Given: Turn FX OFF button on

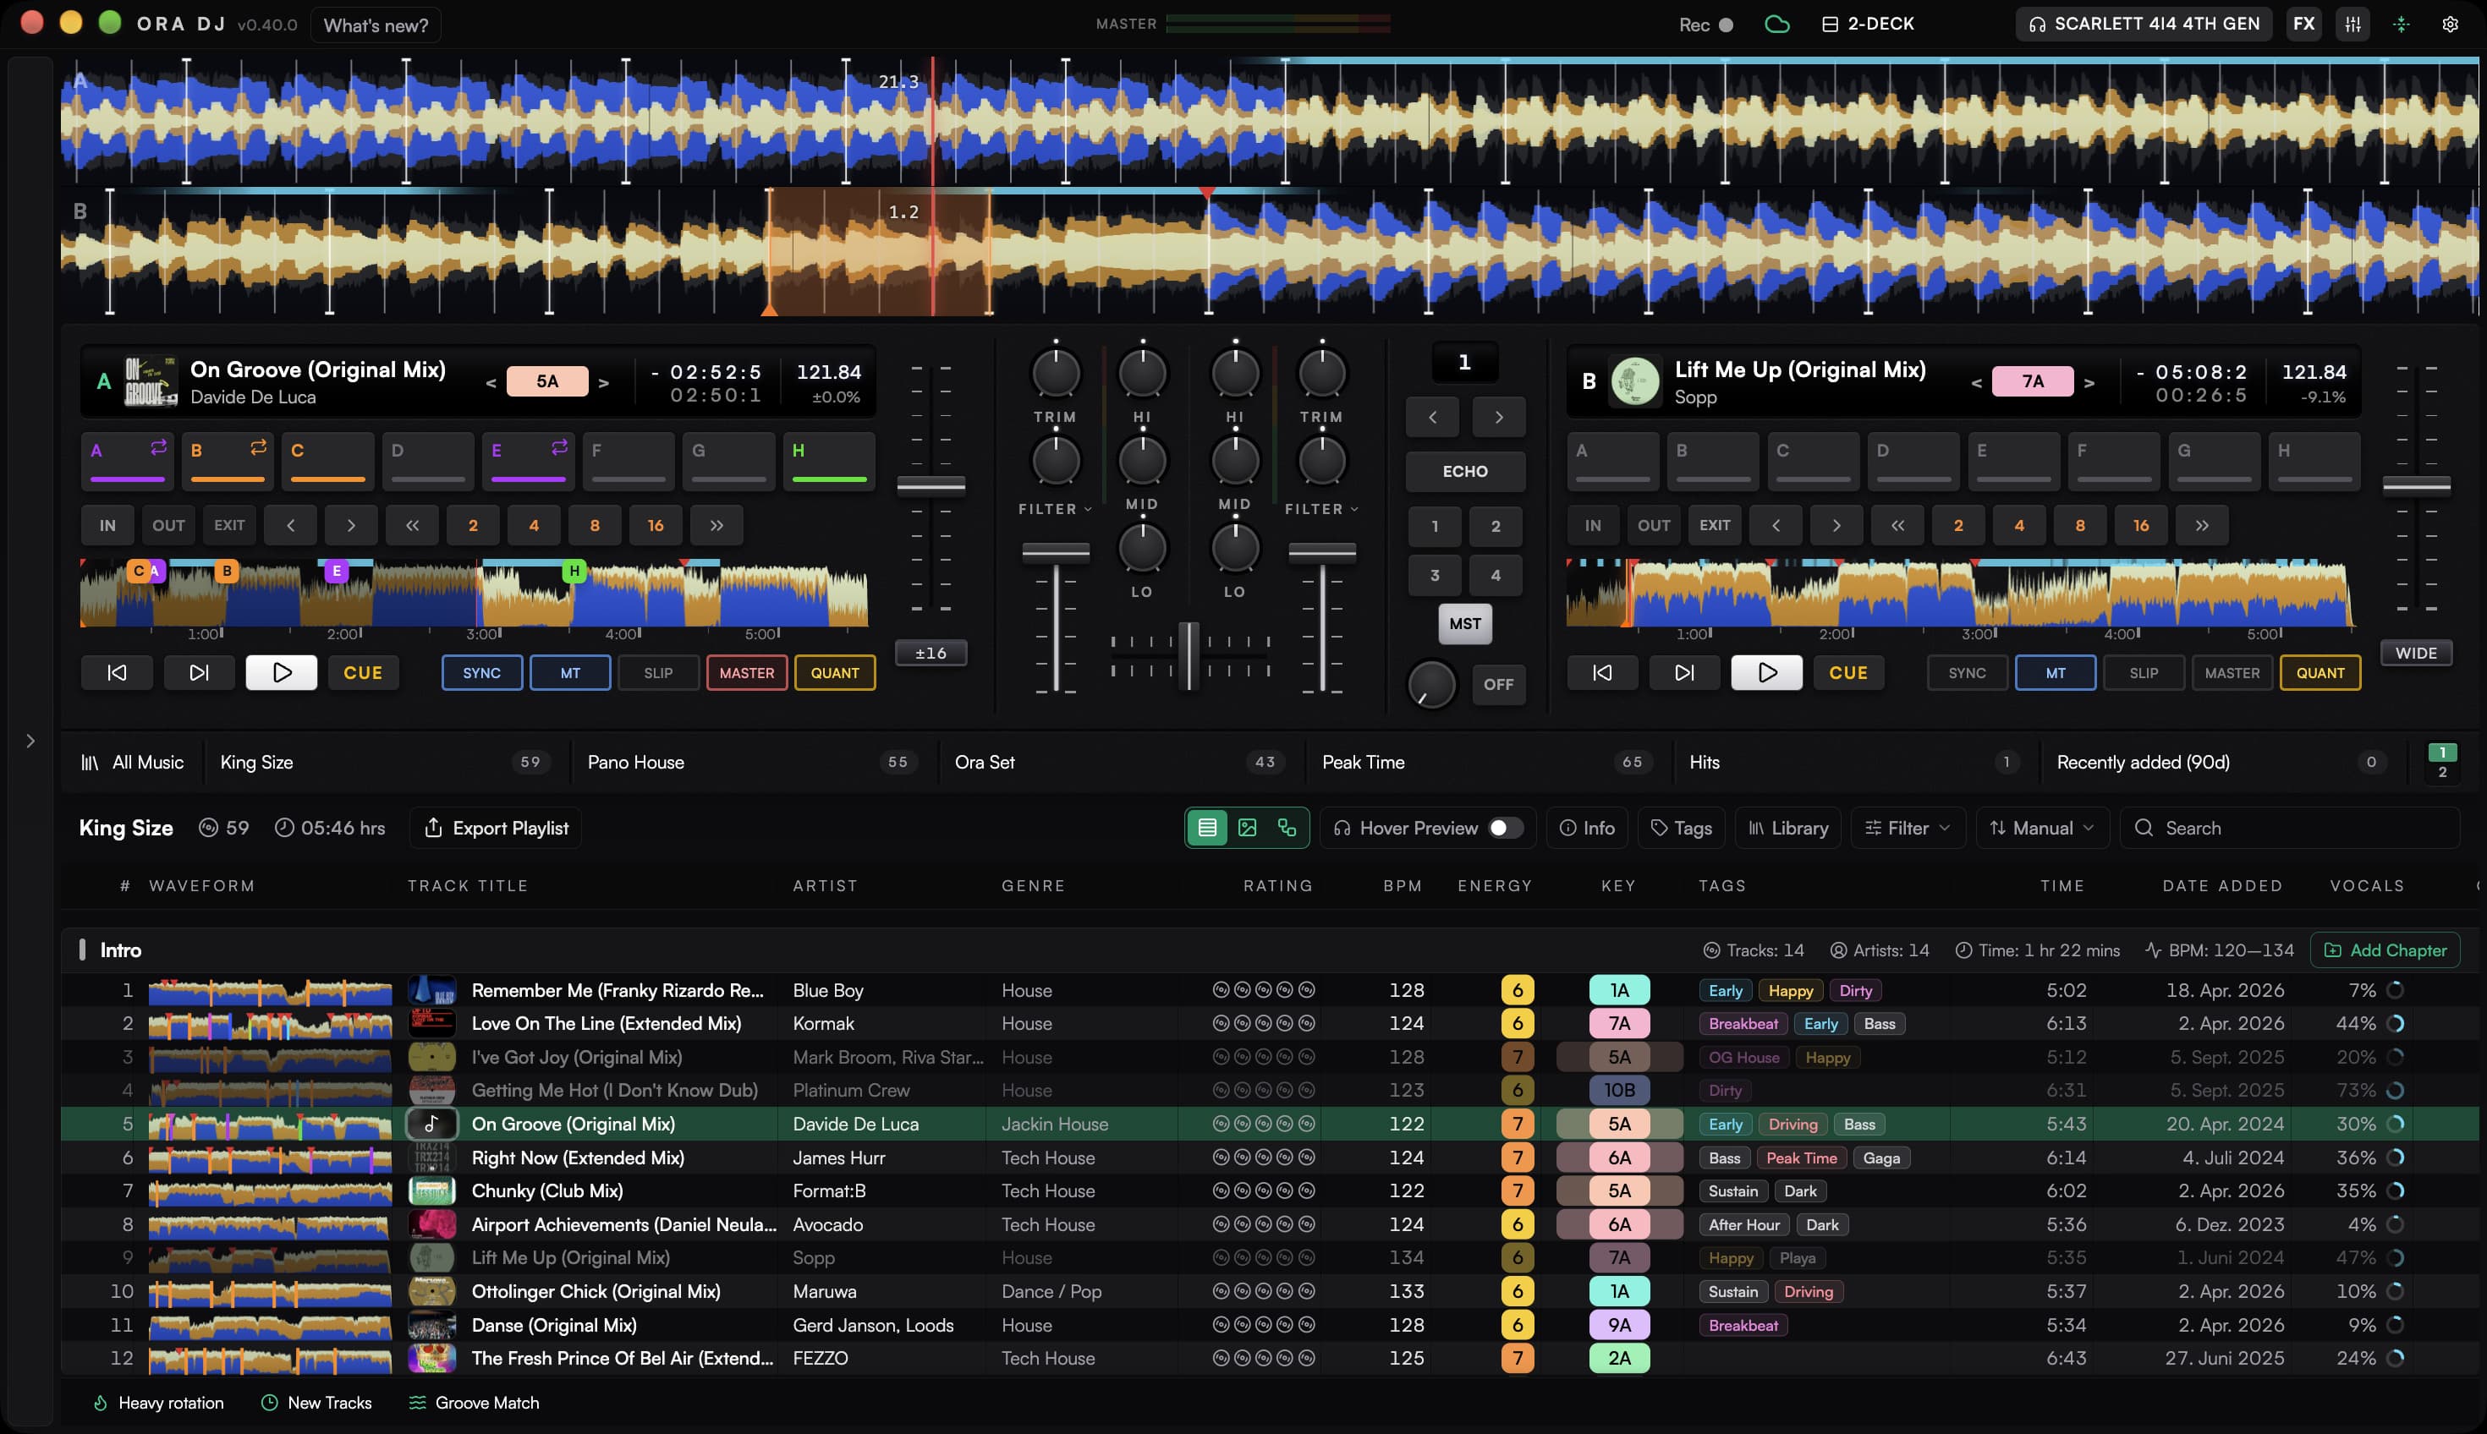Looking at the screenshot, I should [x=1499, y=685].
